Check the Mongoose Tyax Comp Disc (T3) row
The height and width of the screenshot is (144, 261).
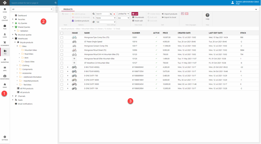coord(62,38)
